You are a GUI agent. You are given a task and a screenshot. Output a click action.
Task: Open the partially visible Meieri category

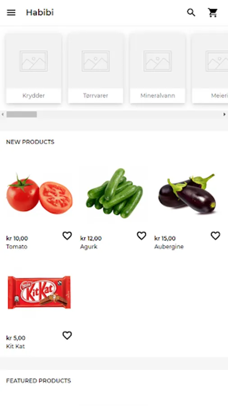210,69
